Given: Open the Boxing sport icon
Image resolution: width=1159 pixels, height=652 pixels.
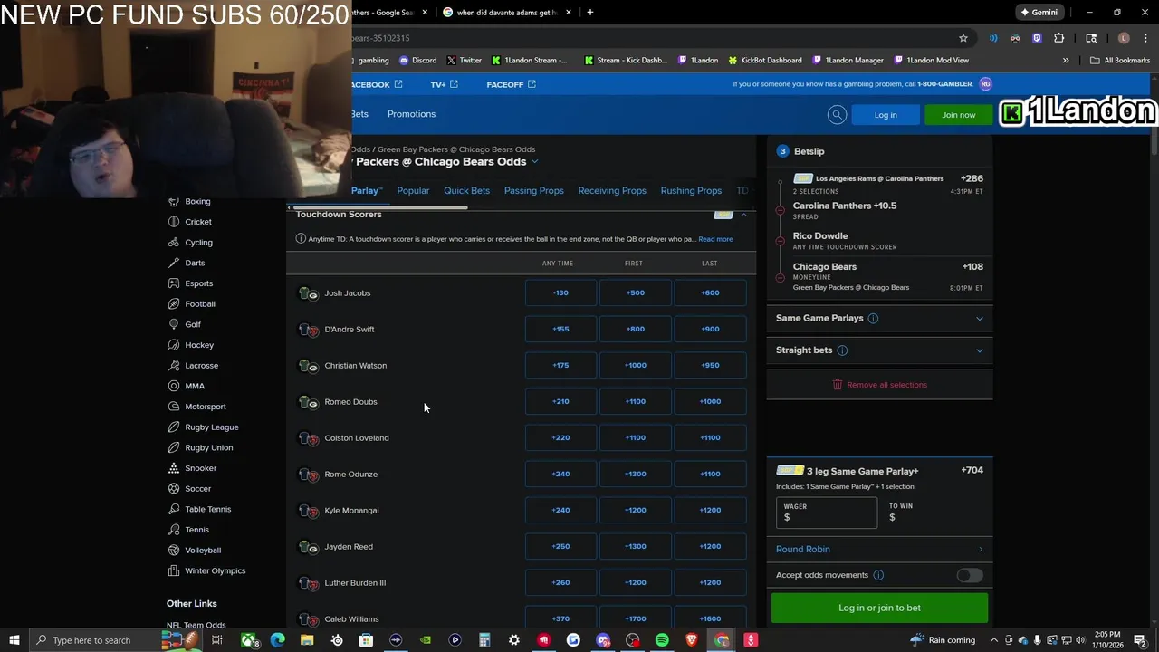Looking at the screenshot, I should [x=174, y=201].
